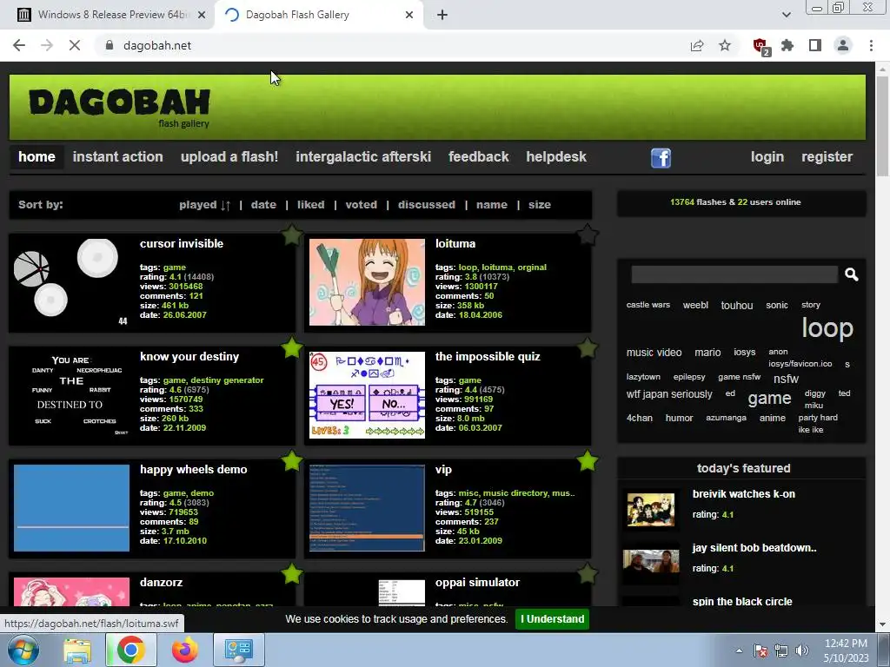
Task: Open cursor invisible thumbnail
Action: [x=71, y=282]
